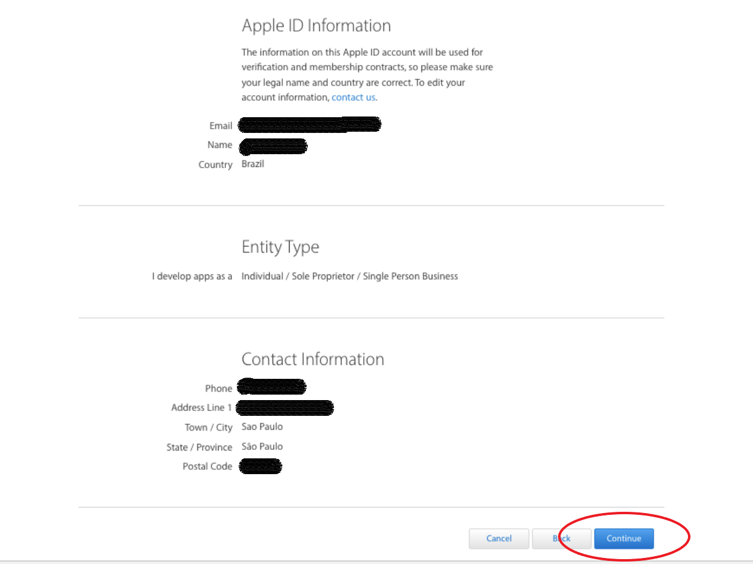753x564 pixels.
Task: Click the Continue button
Action: pos(624,539)
